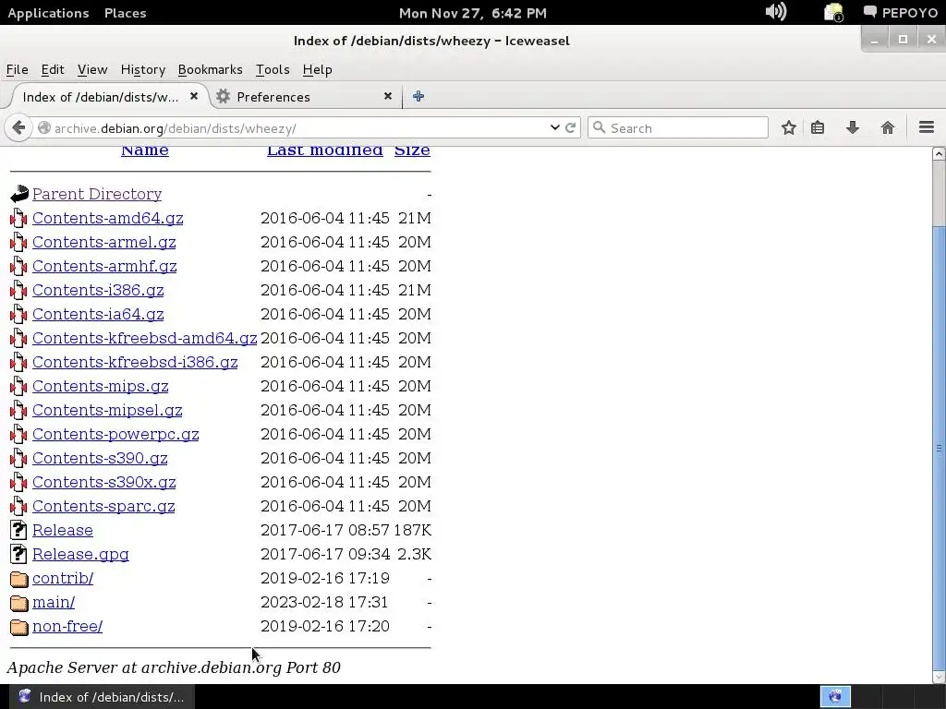Click the unknown-file icon beside Release.gpg
Viewport: 946px width, 709px height.
click(18, 554)
